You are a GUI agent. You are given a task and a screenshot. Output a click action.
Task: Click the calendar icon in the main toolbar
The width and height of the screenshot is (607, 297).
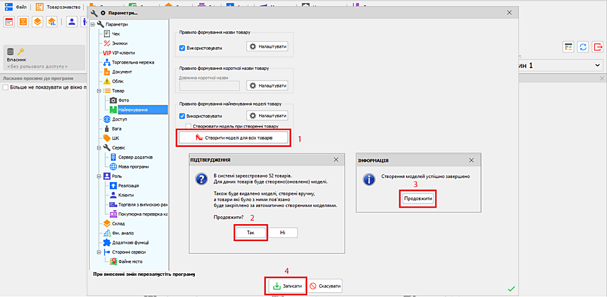9,22
